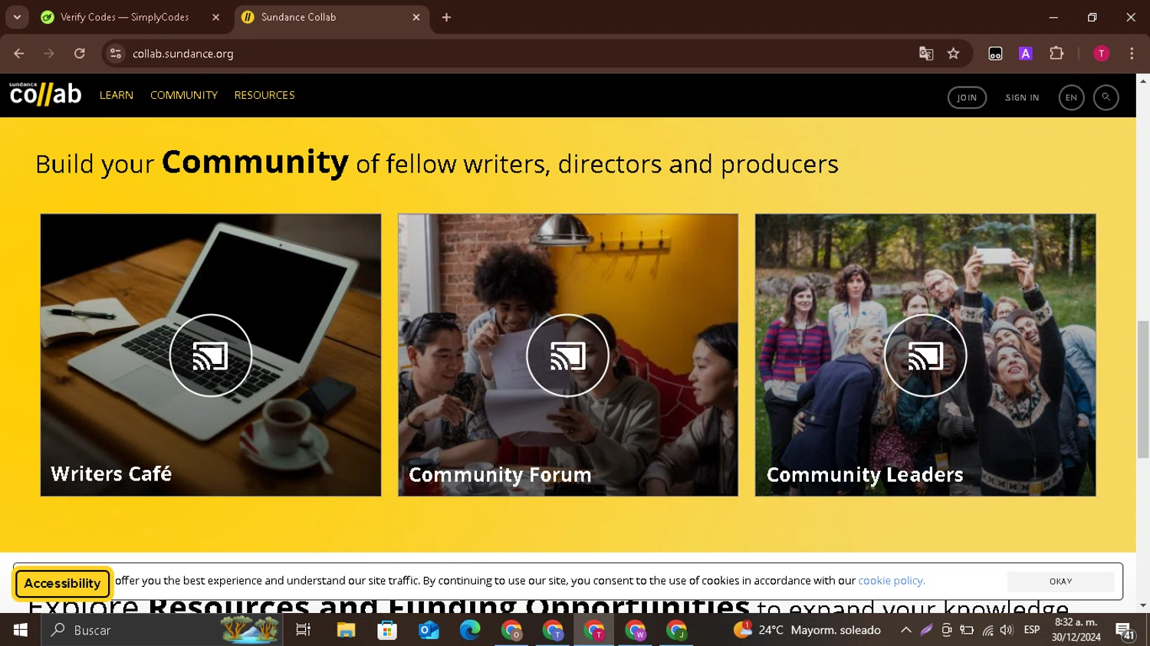Click the translate page icon
This screenshot has height=646, width=1150.
pyautogui.click(x=926, y=54)
